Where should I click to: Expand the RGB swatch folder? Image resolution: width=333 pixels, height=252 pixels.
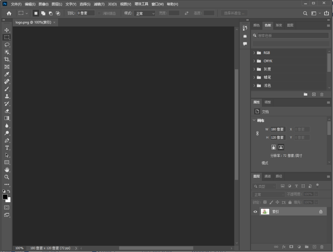click(x=254, y=53)
